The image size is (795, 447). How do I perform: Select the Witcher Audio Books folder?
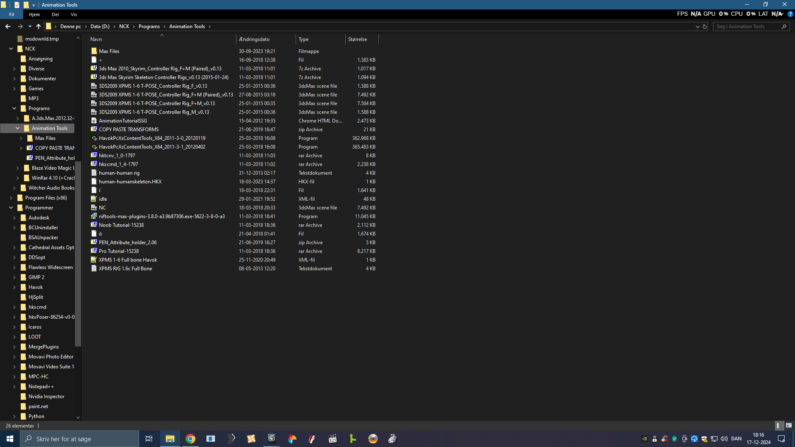click(51, 188)
